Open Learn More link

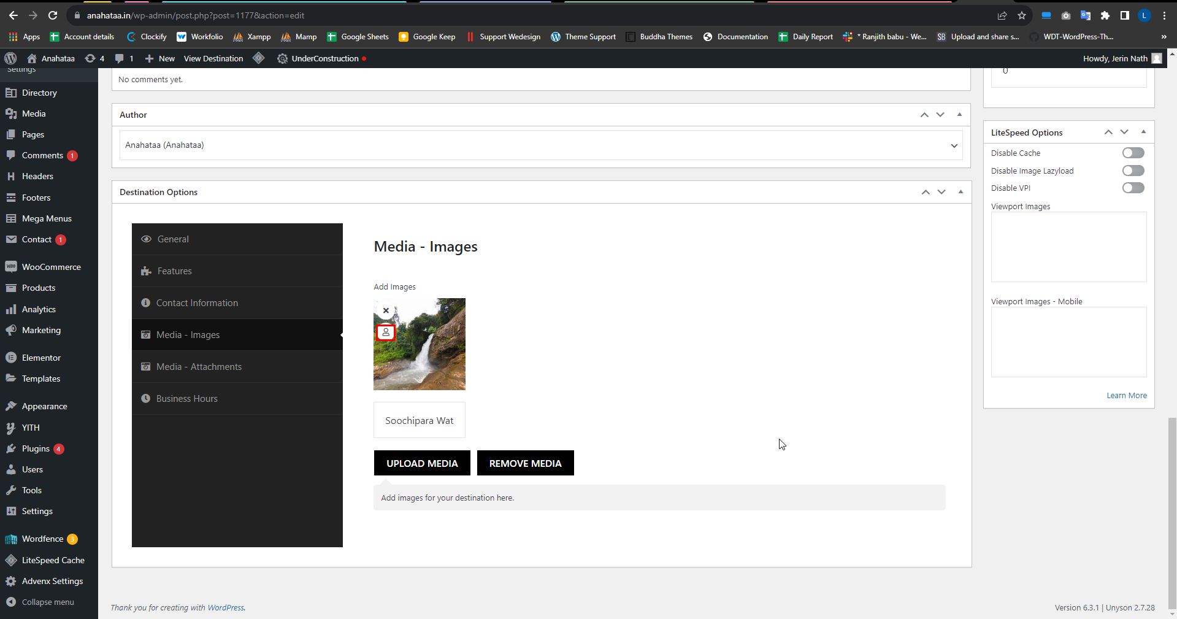[1127, 396]
